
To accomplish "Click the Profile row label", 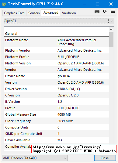I will point(10,108).
